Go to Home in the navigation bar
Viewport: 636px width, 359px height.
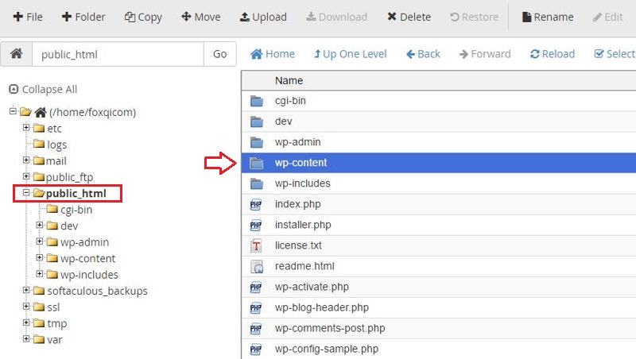coord(273,54)
